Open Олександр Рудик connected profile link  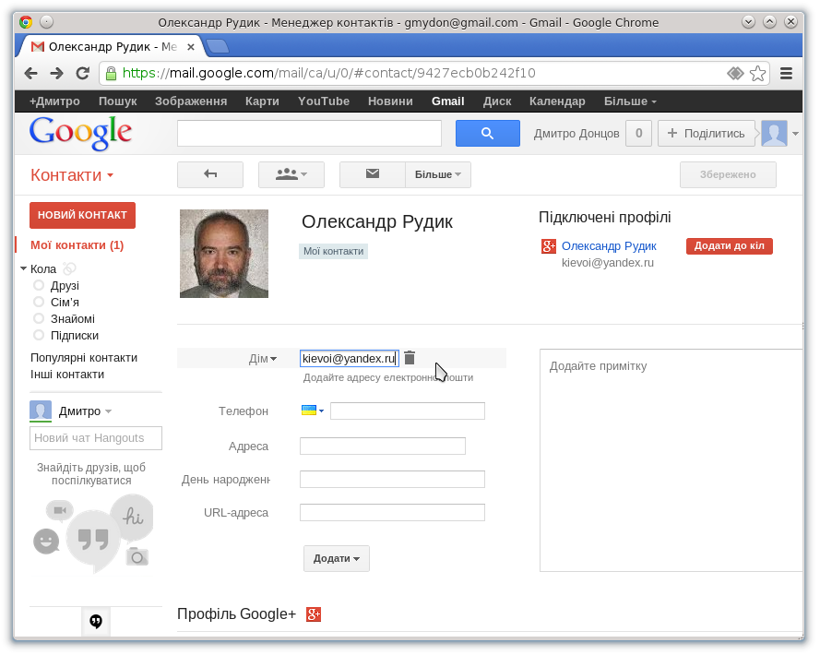(x=609, y=246)
